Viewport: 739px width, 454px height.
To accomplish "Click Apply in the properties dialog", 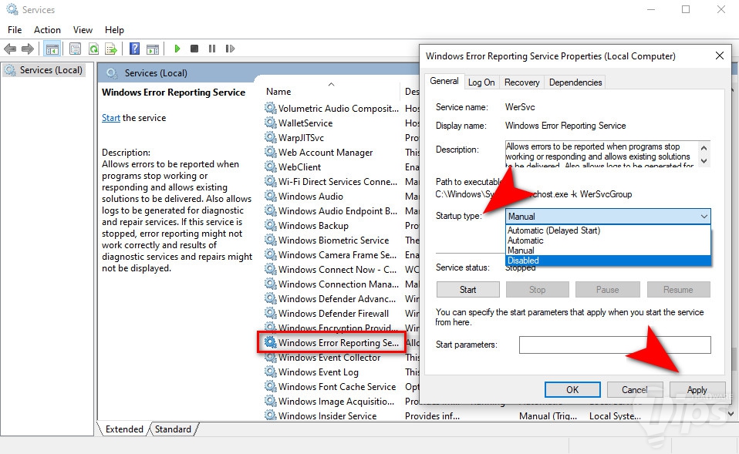I will pos(697,389).
